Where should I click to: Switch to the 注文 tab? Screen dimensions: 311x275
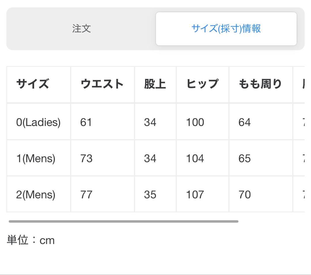coord(81,29)
